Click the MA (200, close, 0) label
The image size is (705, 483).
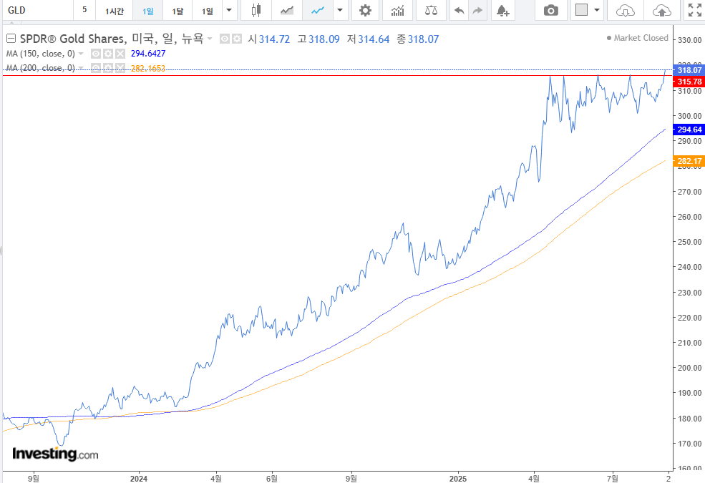pyautogui.click(x=41, y=68)
